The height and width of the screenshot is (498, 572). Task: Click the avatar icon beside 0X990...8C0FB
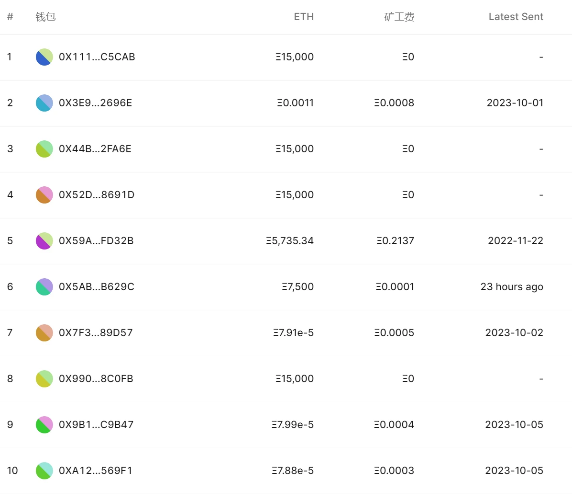[x=44, y=379]
